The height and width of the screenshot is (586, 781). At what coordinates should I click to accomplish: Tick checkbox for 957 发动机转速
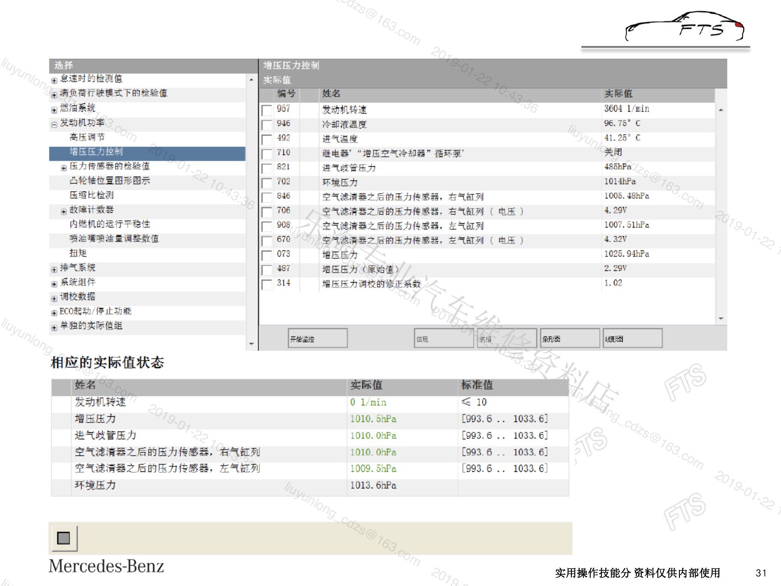click(x=267, y=110)
